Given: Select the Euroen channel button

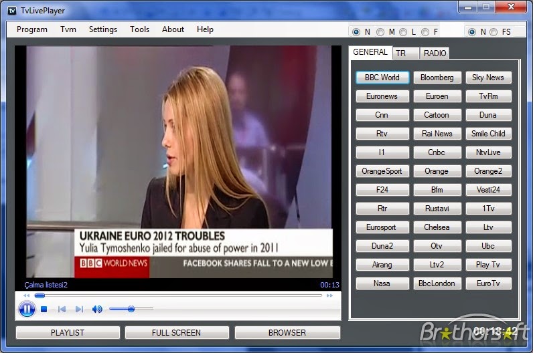Looking at the screenshot, I should point(437,96).
